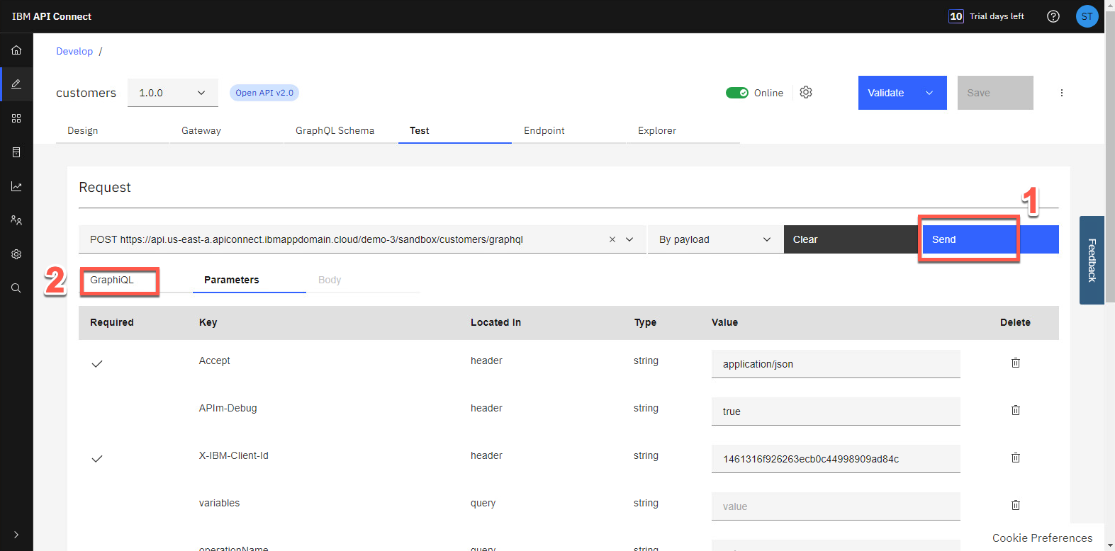
Task: Open API settings gear beside Online
Action: tap(806, 93)
